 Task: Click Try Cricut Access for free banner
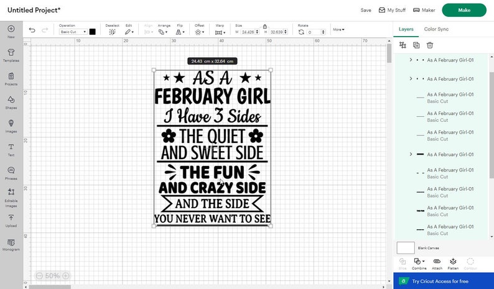444,281
